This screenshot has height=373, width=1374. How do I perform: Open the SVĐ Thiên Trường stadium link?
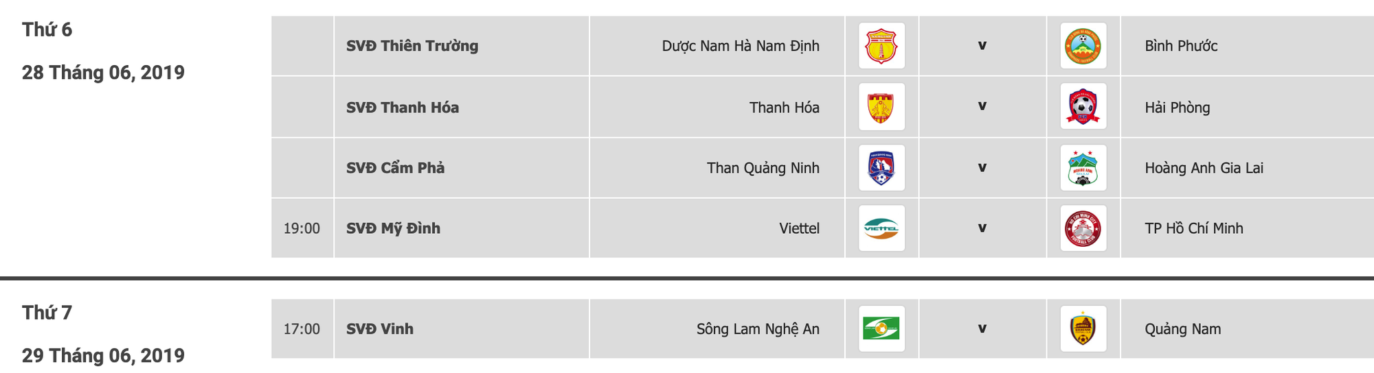(x=412, y=46)
